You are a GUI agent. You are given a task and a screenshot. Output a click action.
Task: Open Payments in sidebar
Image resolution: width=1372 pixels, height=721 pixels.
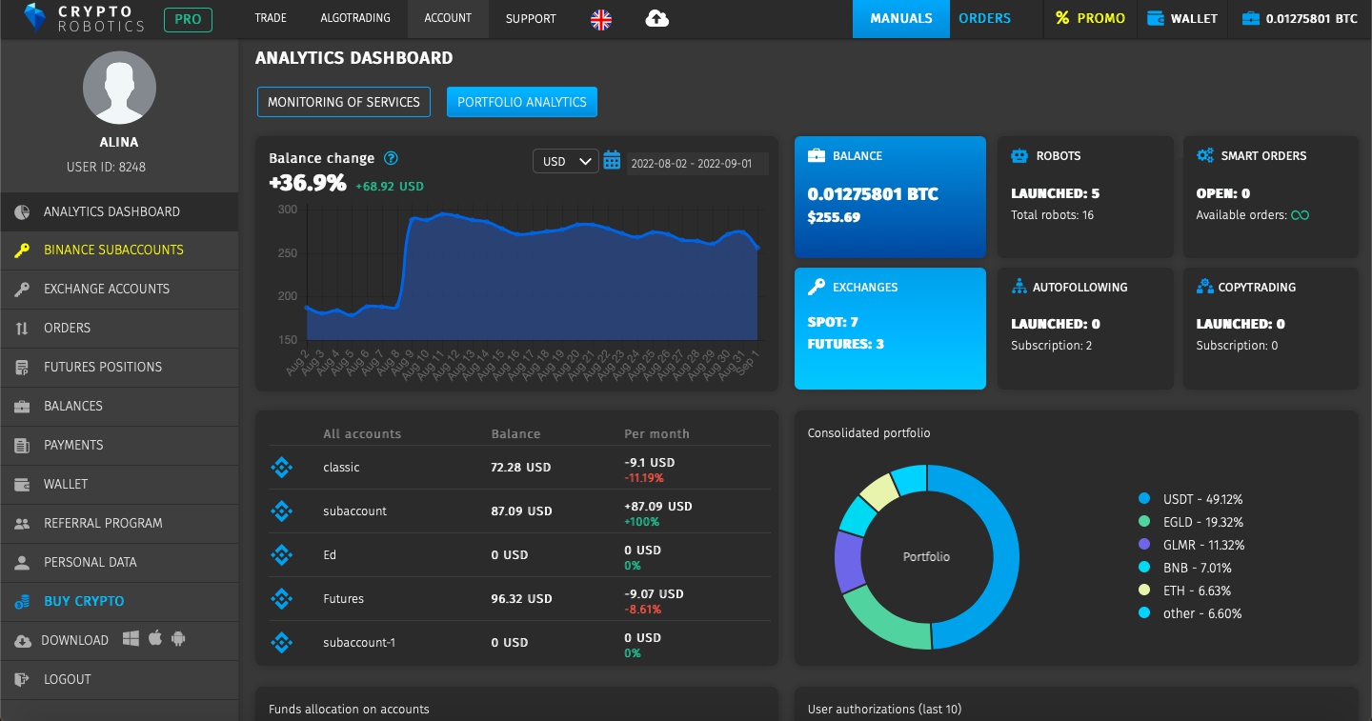pyautogui.click(x=119, y=445)
